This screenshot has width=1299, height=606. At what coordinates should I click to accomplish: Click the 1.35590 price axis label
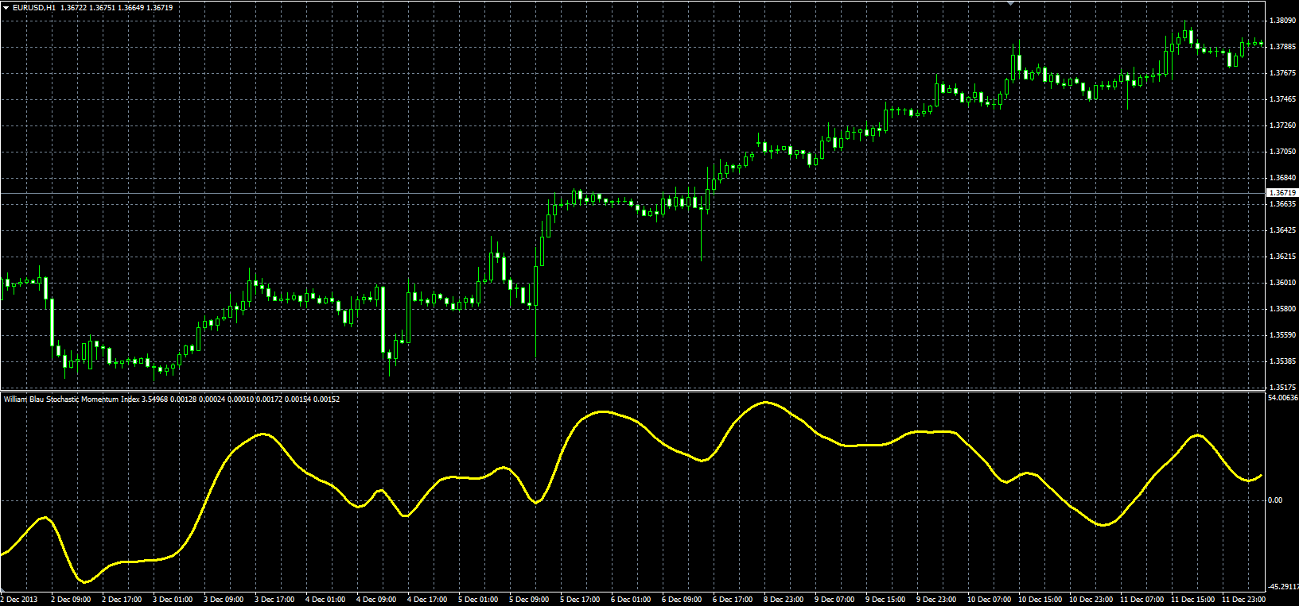point(1283,335)
